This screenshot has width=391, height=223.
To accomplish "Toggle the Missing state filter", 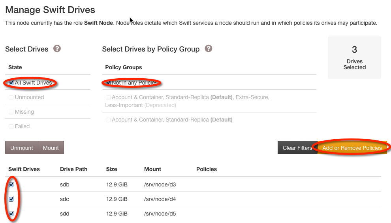I will point(11,112).
